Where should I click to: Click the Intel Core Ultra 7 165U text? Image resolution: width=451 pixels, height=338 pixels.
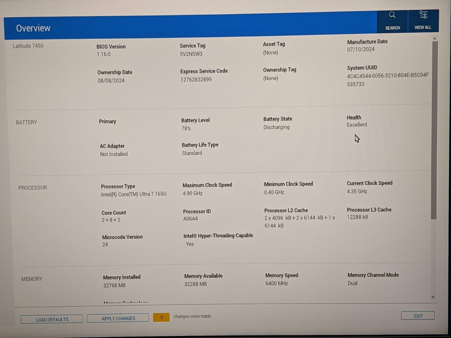point(134,194)
